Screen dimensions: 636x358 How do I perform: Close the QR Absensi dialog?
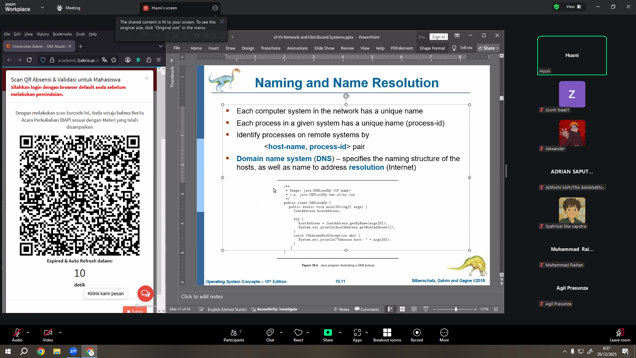(x=146, y=79)
